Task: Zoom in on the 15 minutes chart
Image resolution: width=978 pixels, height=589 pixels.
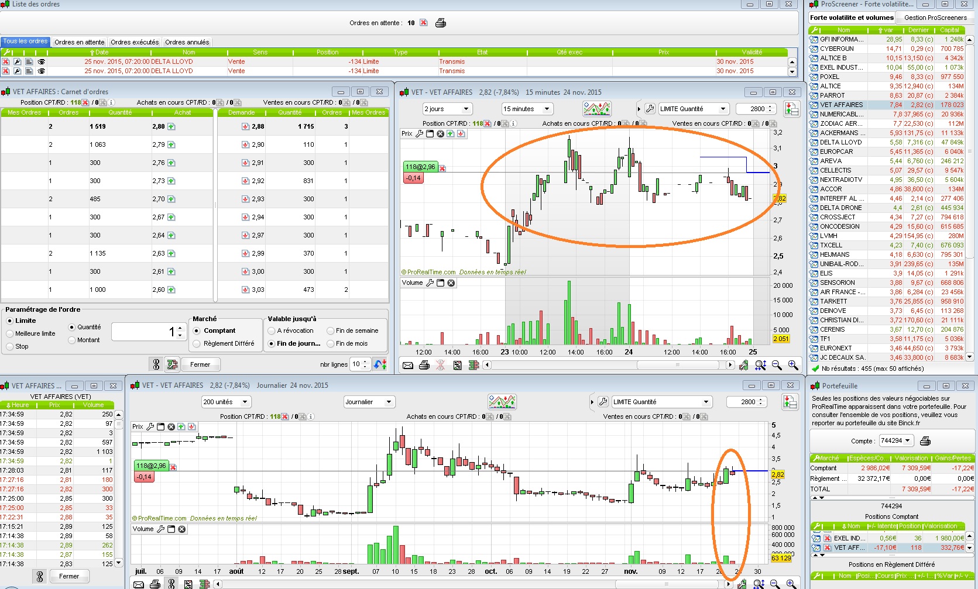Action: pyautogui.click(x=793, y=365)
